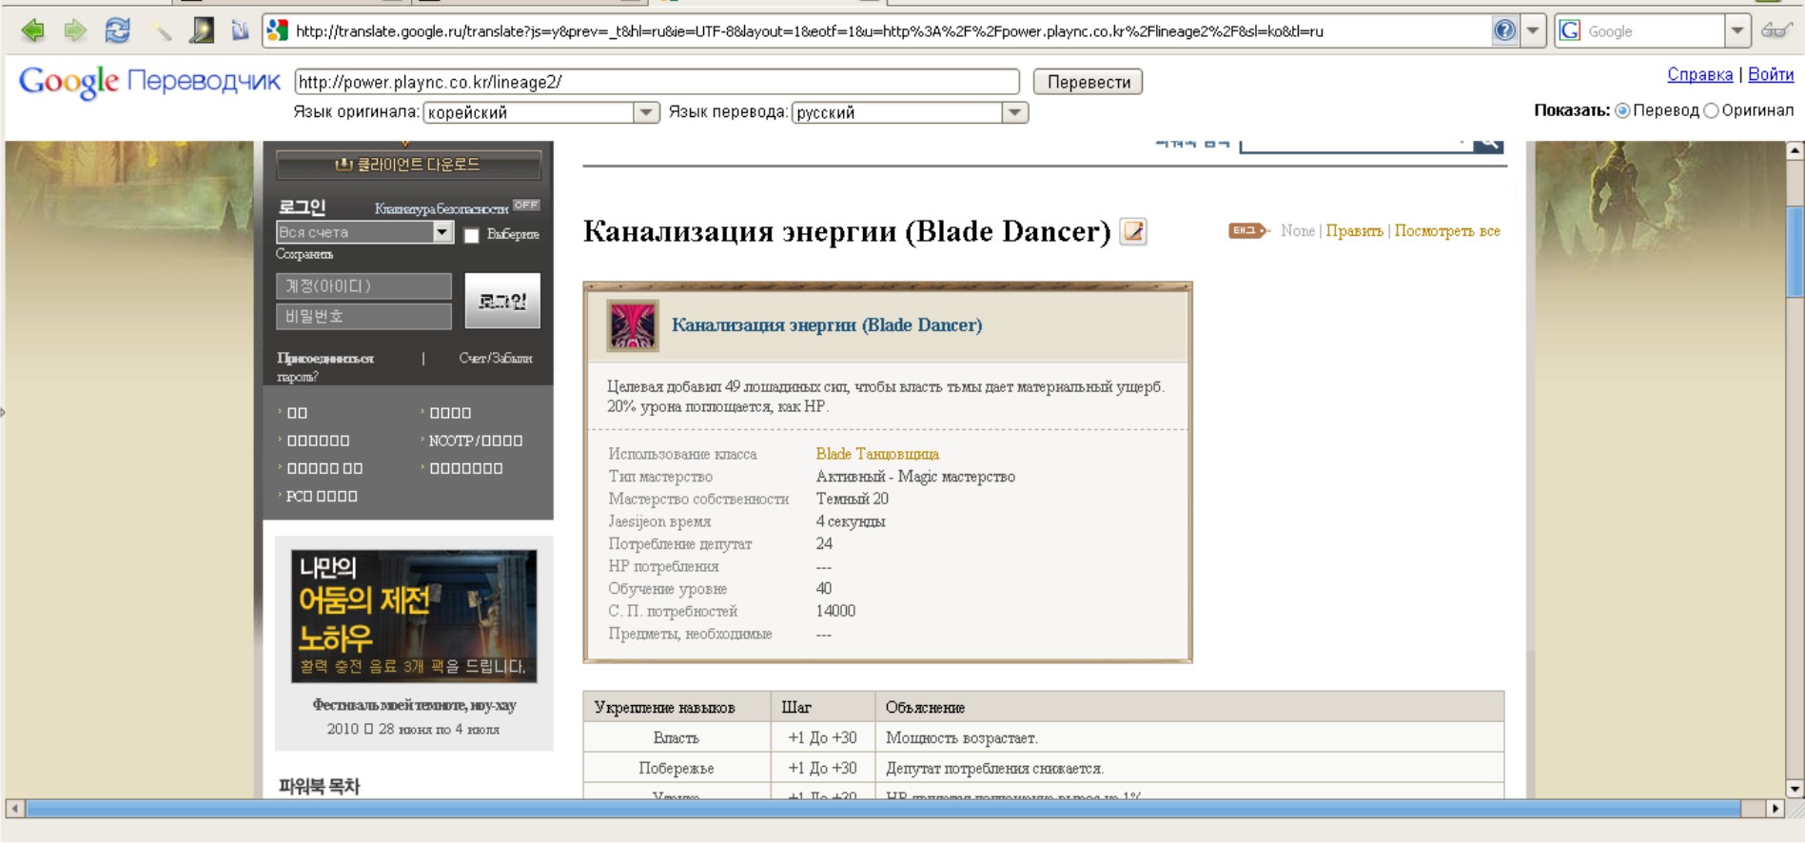Click the Счет/Забыли link

coord(496,358)
